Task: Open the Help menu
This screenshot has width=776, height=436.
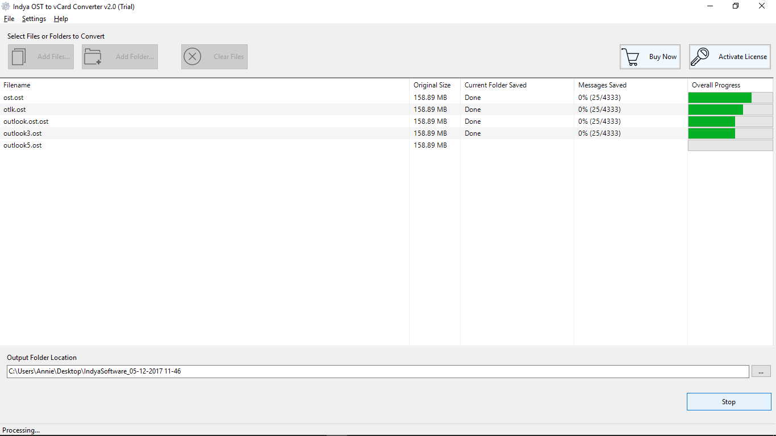Action: [x=61, y=19]
